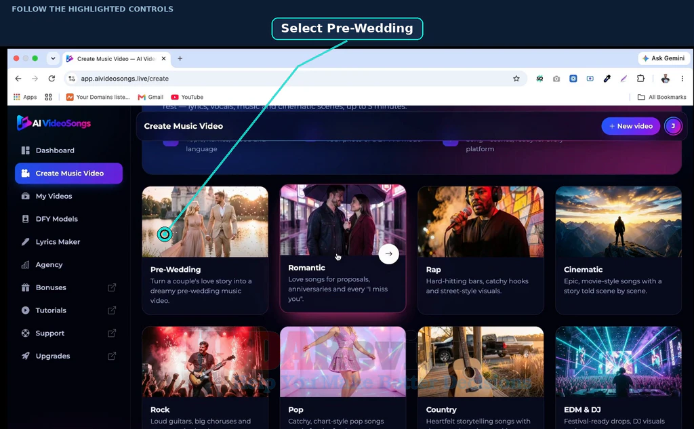Screen dimensions: 694x429
Task: Open Bonuses external link icon
Action: 112,287
